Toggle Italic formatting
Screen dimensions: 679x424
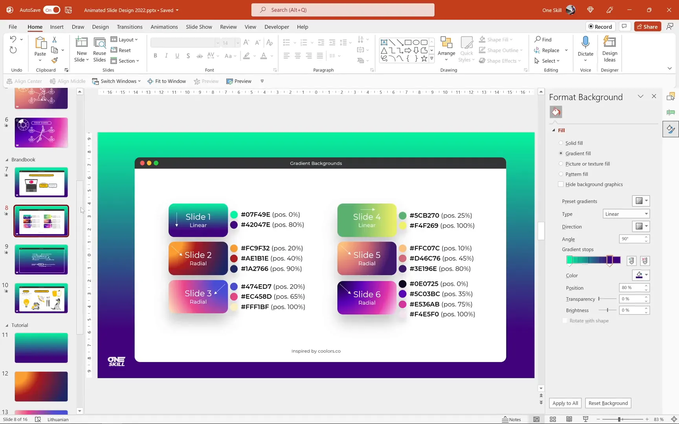click(x=166, y=56)
